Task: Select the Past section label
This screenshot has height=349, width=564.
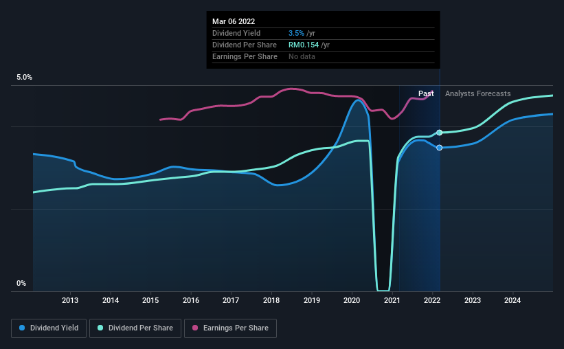Action: (x=425, y=93)
